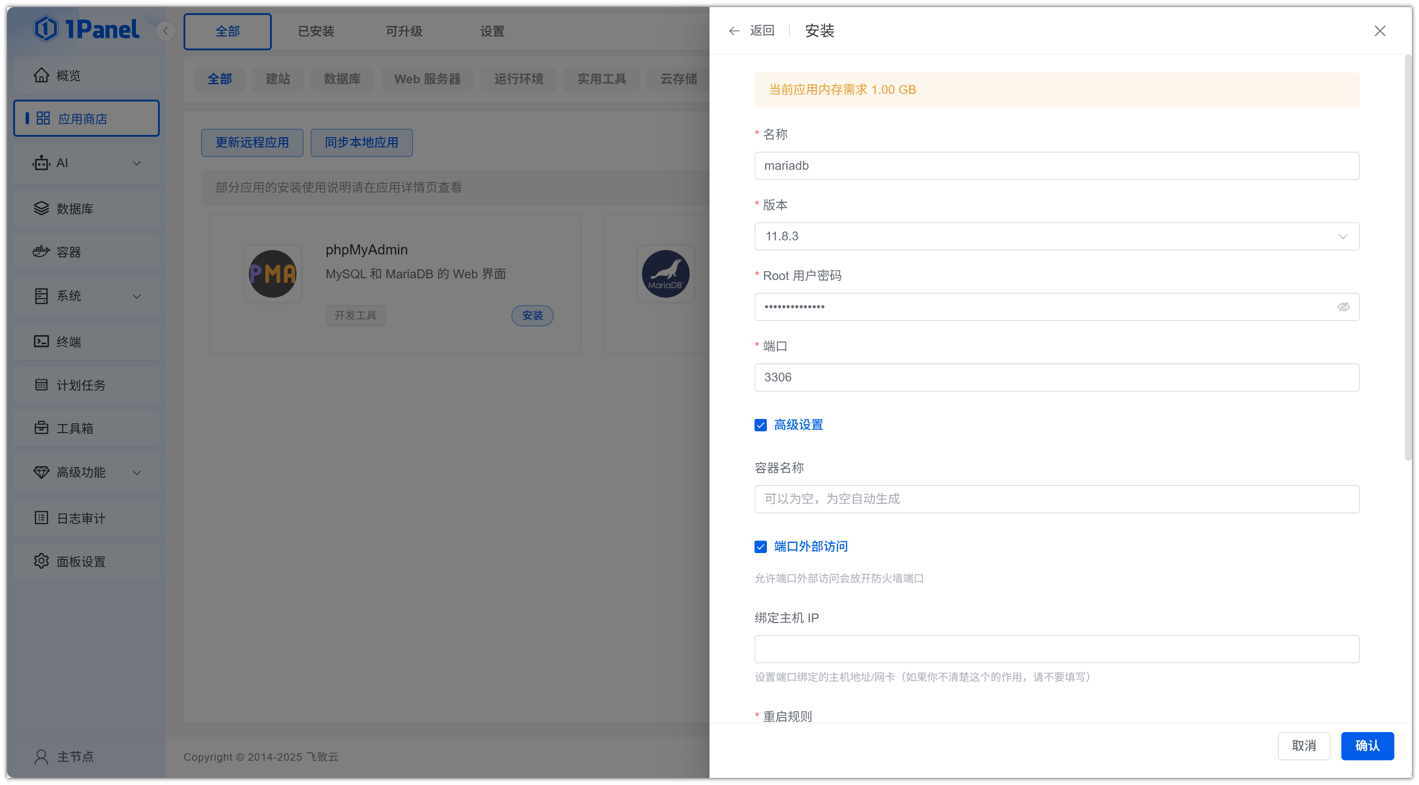Disable the 端口外部访问 checkbox
Screen dimensions: 1419x785
(x=760, y=547)
